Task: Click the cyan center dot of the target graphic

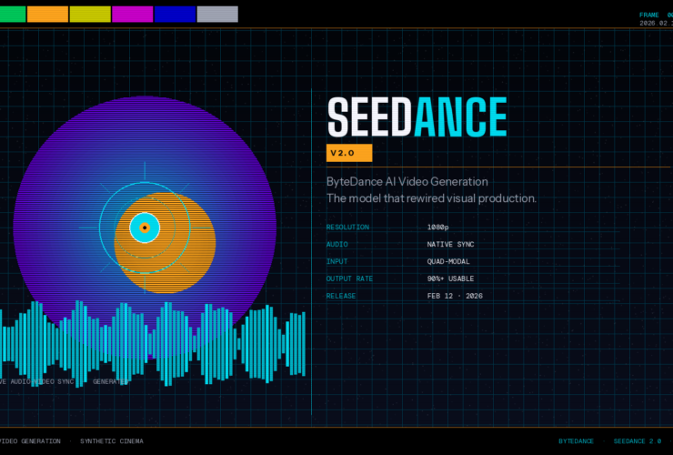Action: [x=145, y=227]
